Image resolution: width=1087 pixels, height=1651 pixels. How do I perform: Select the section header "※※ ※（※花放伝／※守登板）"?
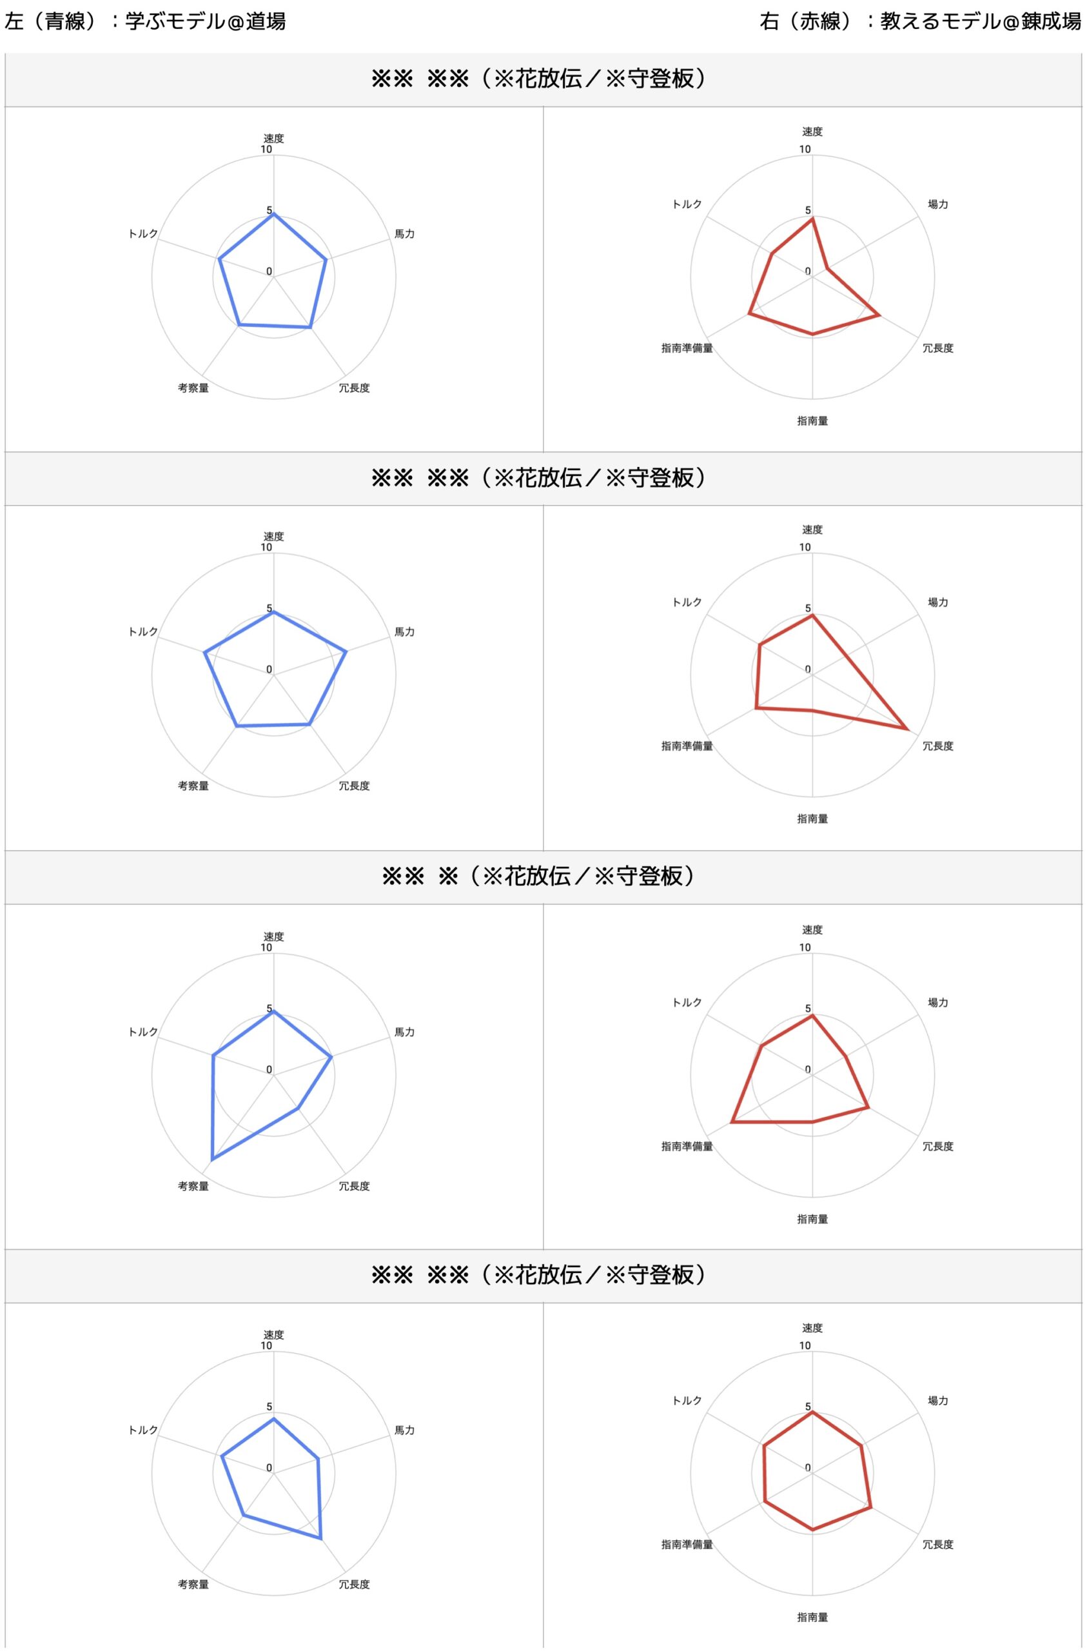[538, 876]
